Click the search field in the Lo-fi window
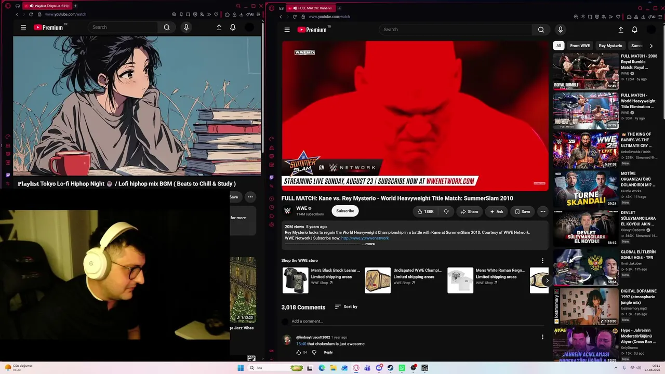This screenshot has width=665, height=374. click(x=124, y=27)
